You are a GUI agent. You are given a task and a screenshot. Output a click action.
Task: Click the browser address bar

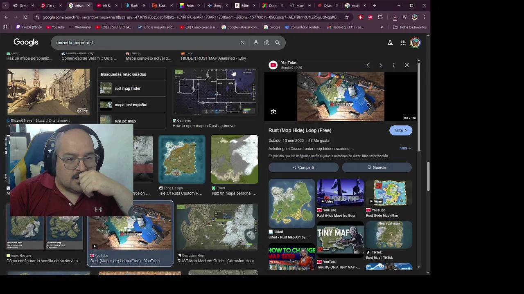[191, 17]
